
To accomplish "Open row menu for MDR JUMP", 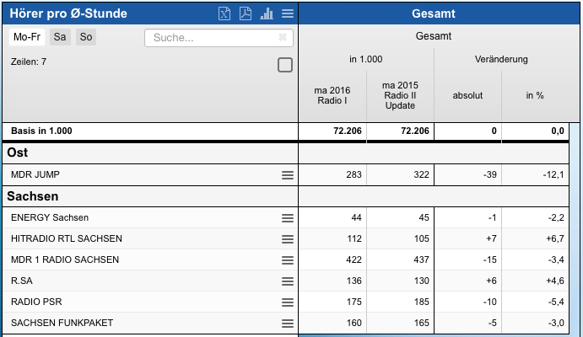I will pyautogui.click(x=288, y=175).
